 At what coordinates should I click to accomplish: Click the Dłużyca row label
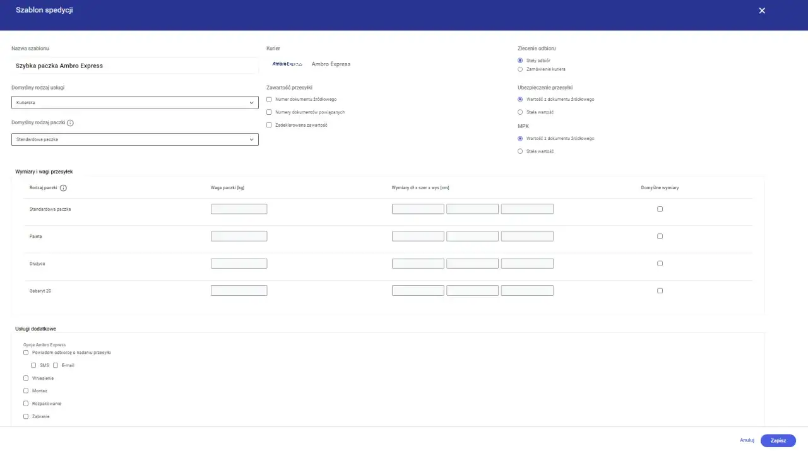pyautogui.click(x=37, y=264)
